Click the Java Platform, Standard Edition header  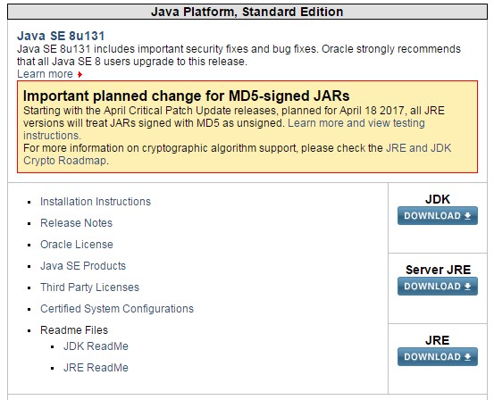[247, 12]
